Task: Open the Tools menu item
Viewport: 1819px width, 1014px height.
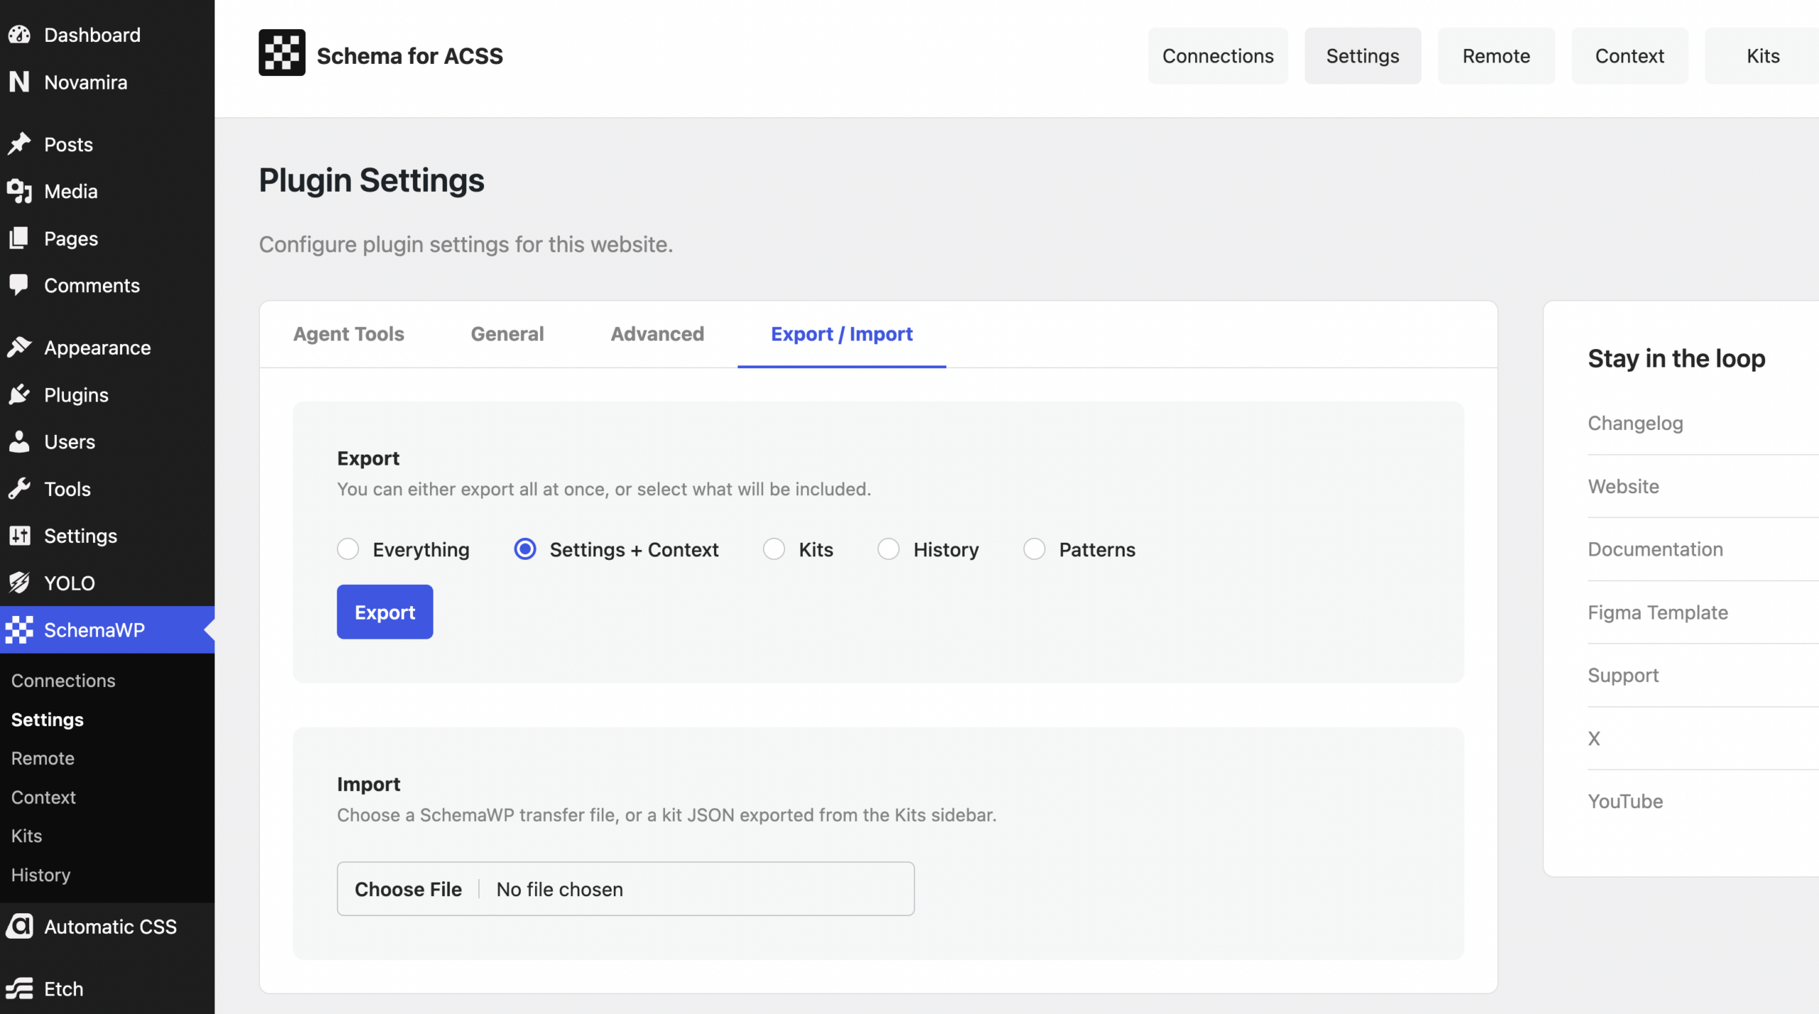Action: (x=107, y=489)
